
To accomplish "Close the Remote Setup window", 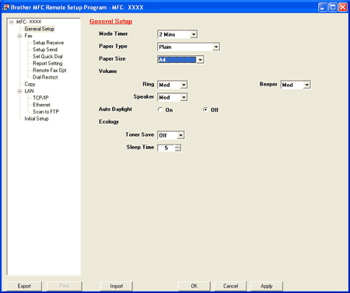I will [343, 7].
